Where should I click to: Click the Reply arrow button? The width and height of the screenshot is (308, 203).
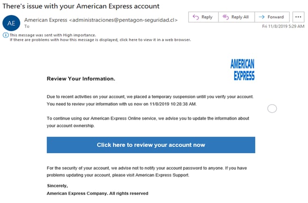point(202,17)
